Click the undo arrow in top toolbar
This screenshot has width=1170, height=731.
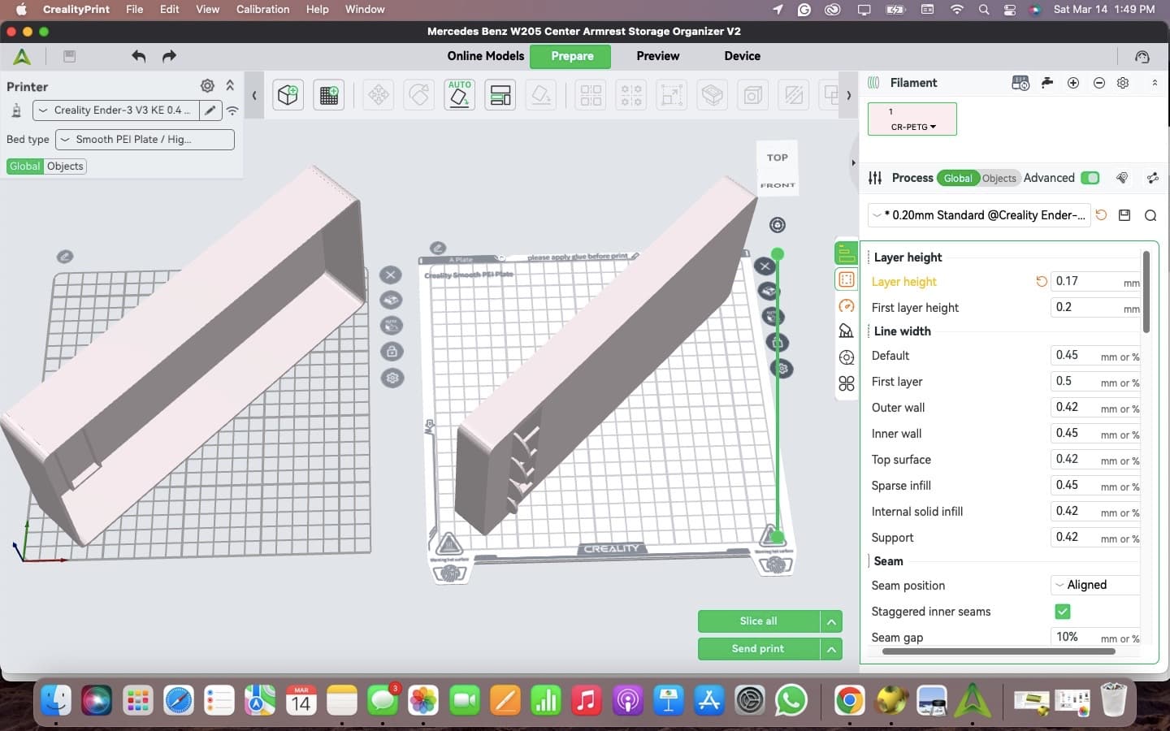pyautogui.click(x=139, y=56)
